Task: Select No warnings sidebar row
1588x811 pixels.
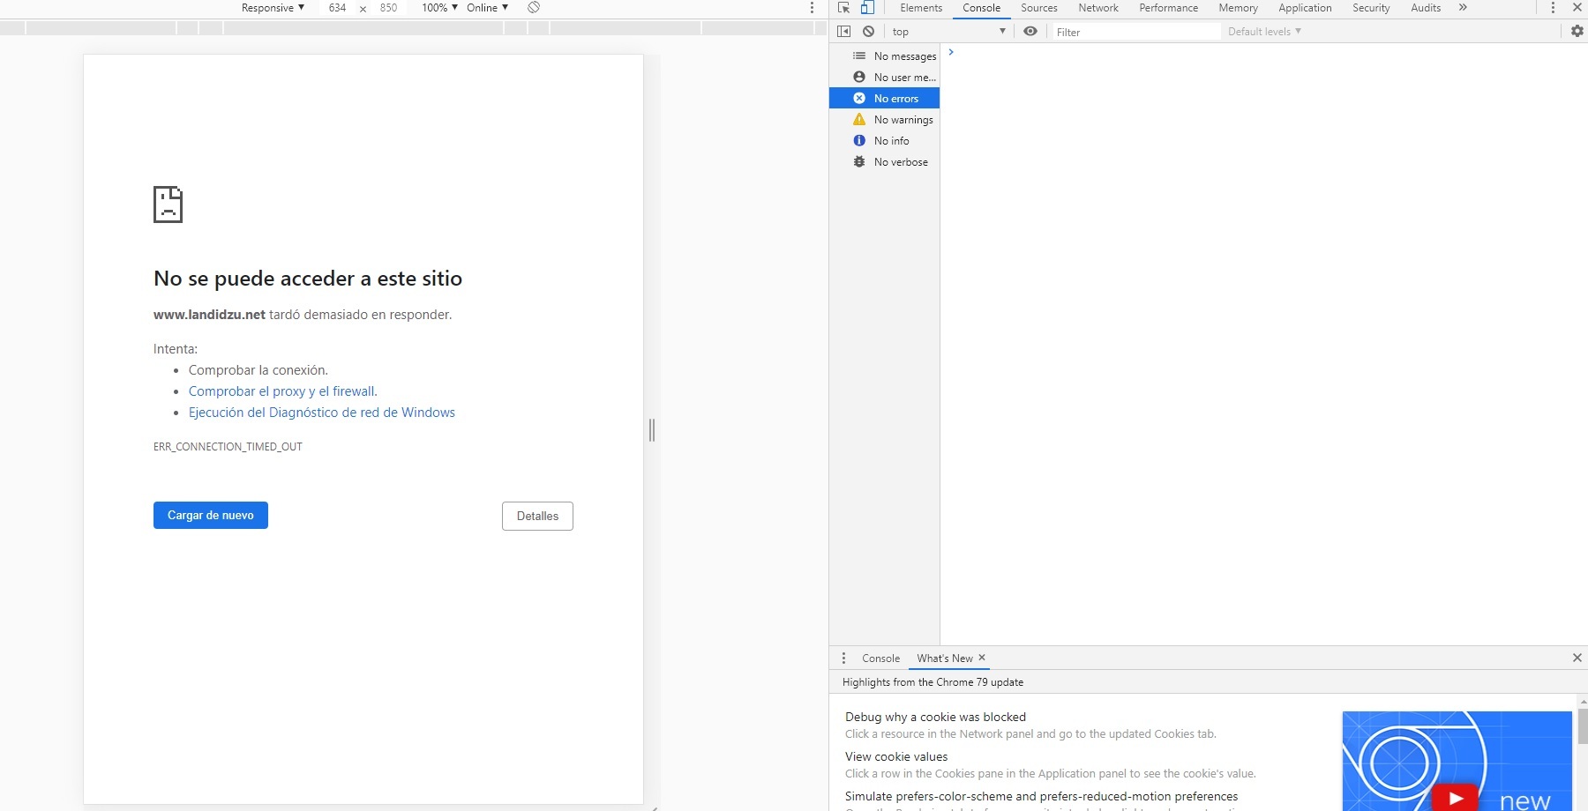Action: [885, 120]
